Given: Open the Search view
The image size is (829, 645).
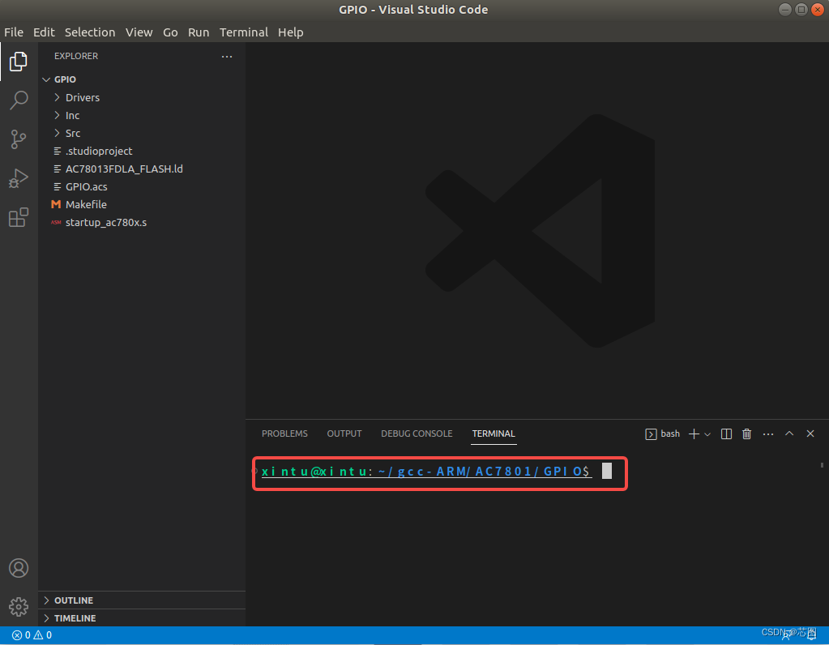Looking at the screenshot, I should pyautogui.click(x=18, y=100).
